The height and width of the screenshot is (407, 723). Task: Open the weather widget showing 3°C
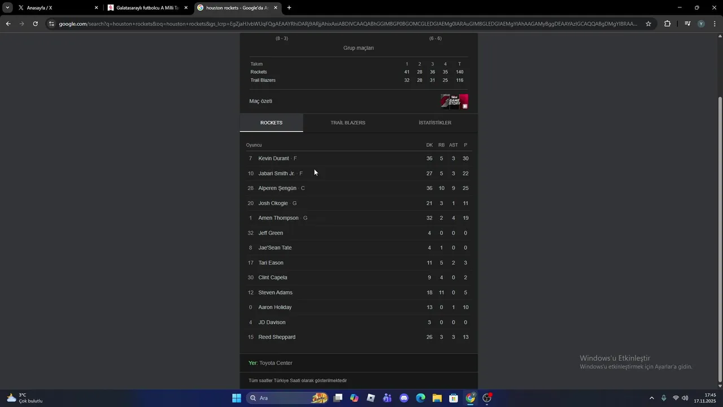25,398
